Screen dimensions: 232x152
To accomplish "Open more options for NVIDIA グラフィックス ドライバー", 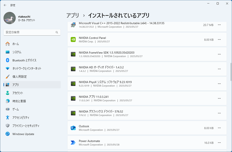I will click(219, 113).
